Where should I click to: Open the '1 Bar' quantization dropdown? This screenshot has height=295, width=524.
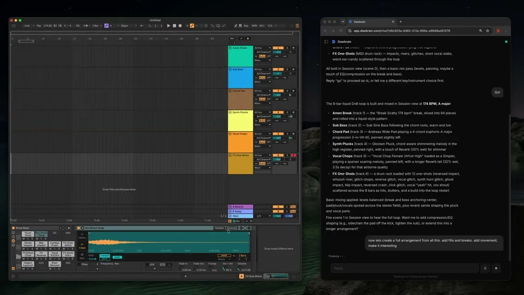[98, 25]
